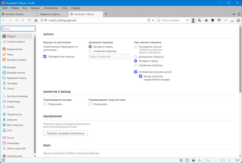Toggle Проверять при запуске checkbox

45,57
